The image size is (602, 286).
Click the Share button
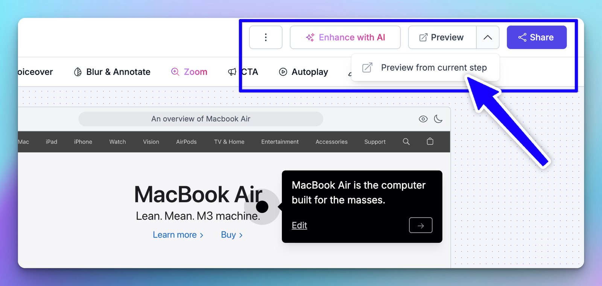pyautogui.click(x=536, y=37)
